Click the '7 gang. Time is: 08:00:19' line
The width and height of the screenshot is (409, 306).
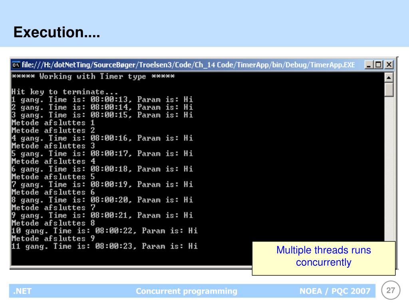tap(102, 184)
